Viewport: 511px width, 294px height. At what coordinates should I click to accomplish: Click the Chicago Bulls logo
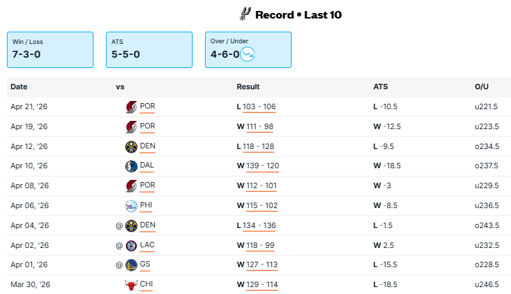(x=131, y=284)
